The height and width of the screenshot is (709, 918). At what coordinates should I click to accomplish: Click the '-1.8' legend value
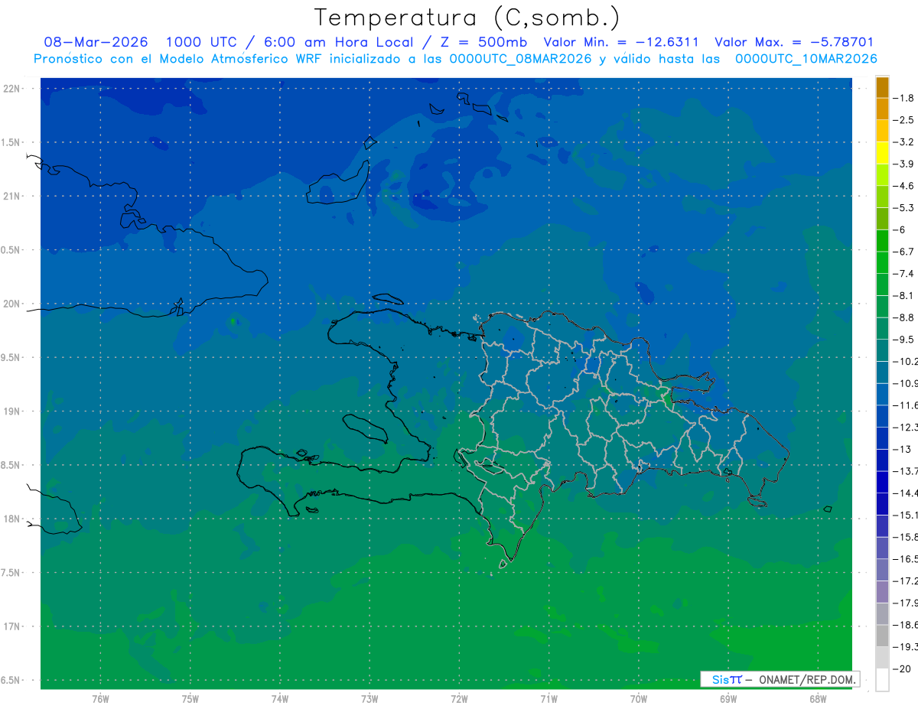pos(903,98)
